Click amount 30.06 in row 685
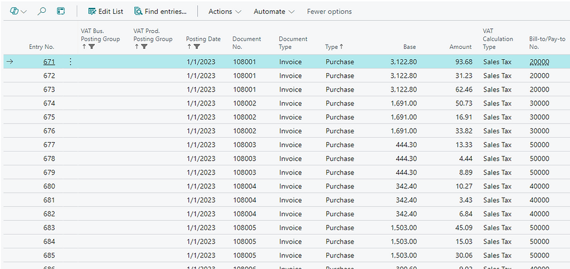Viewport: 570px width, 269px height. click(464, 255)
